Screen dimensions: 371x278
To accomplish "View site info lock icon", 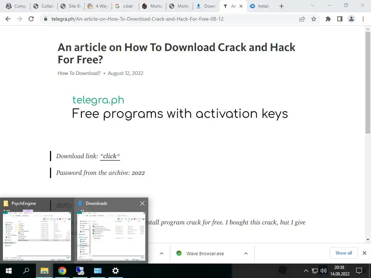I will pos(46,19).
